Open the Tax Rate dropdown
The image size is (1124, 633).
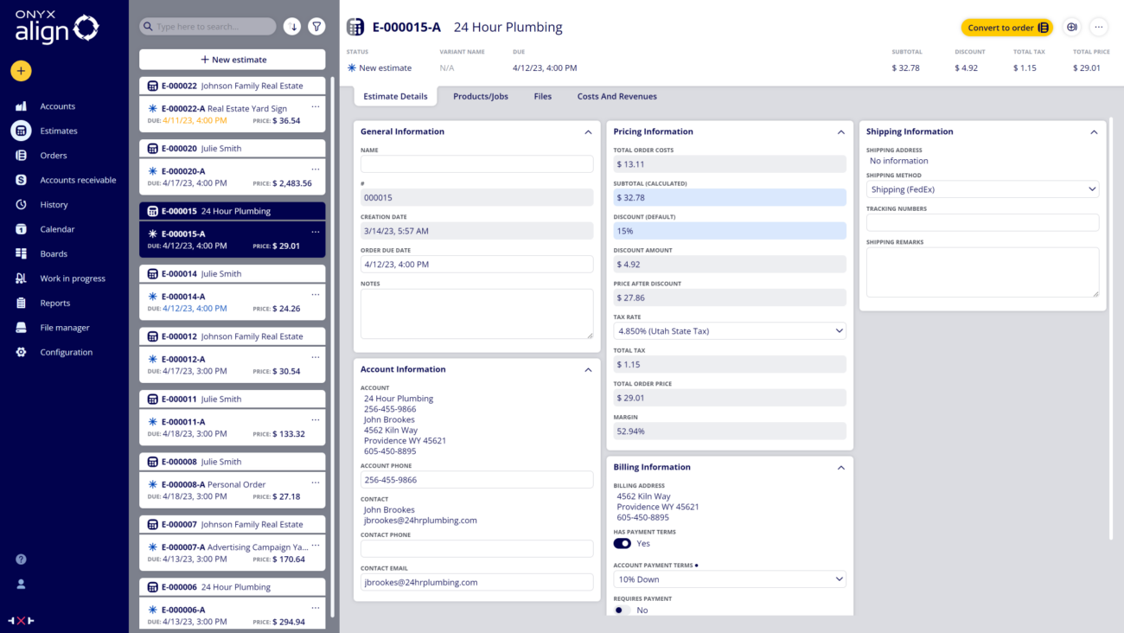click(730, 331)
